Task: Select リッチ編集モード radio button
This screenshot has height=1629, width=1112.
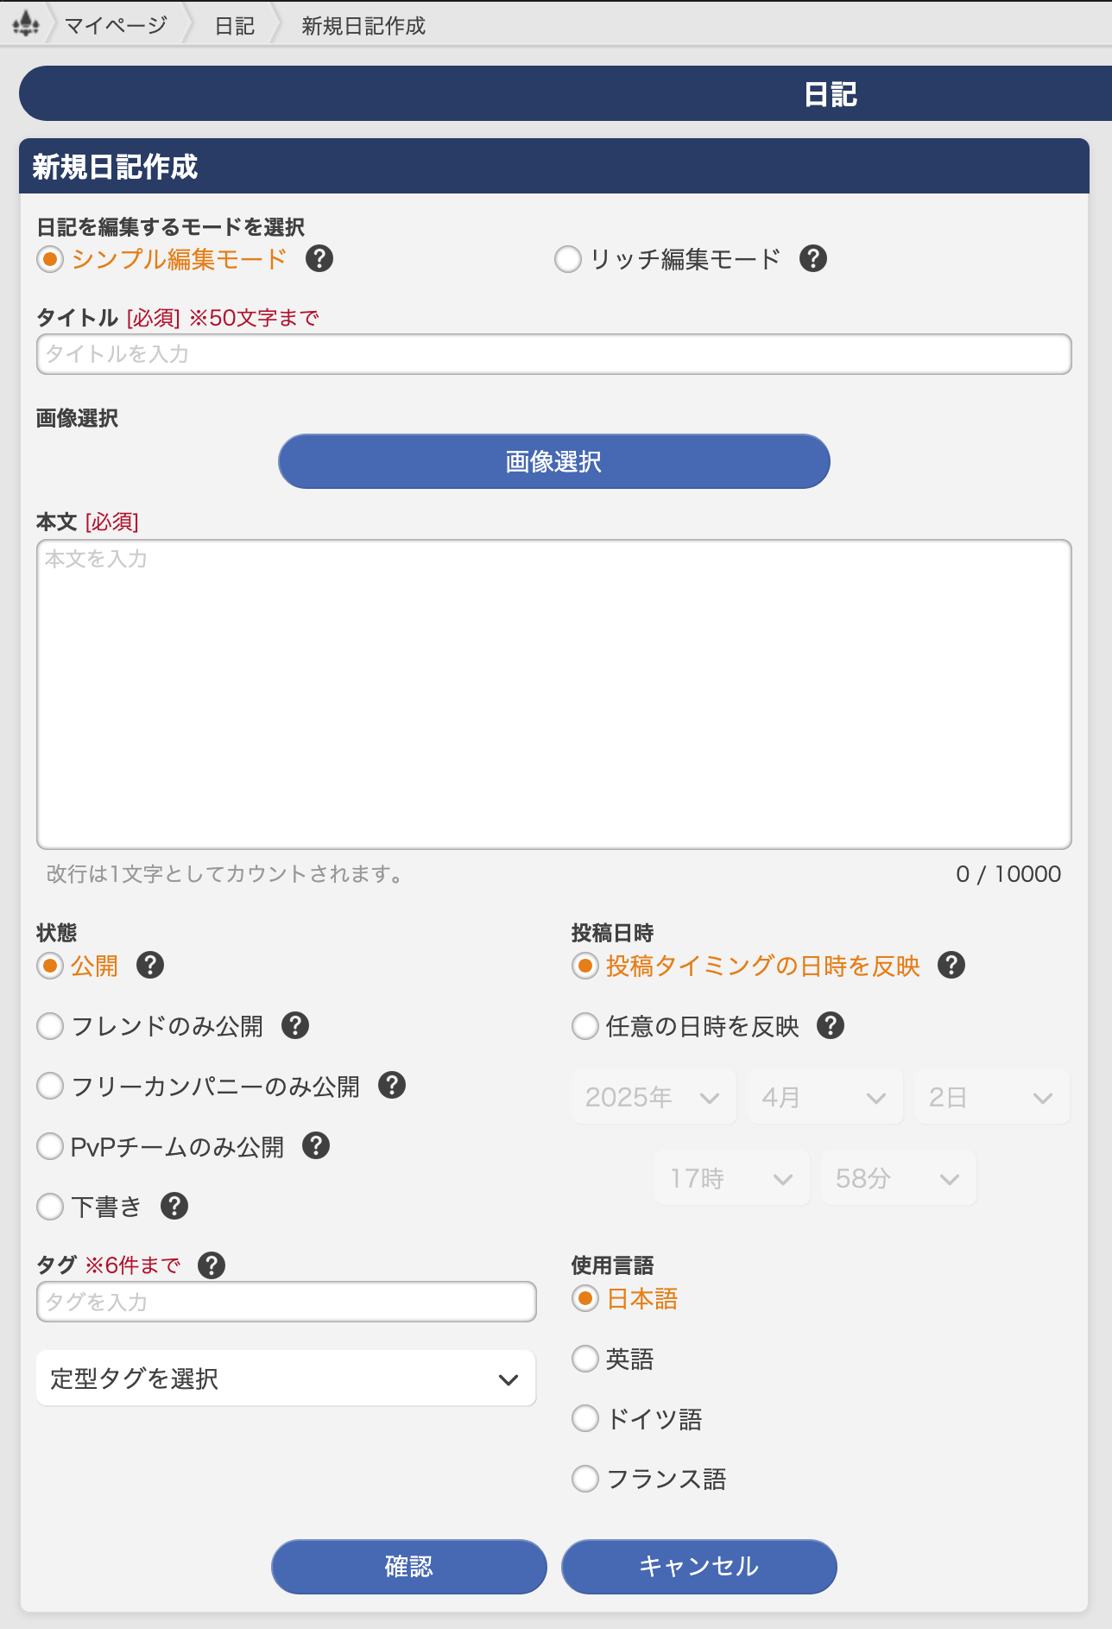Action: coord(568,259)
